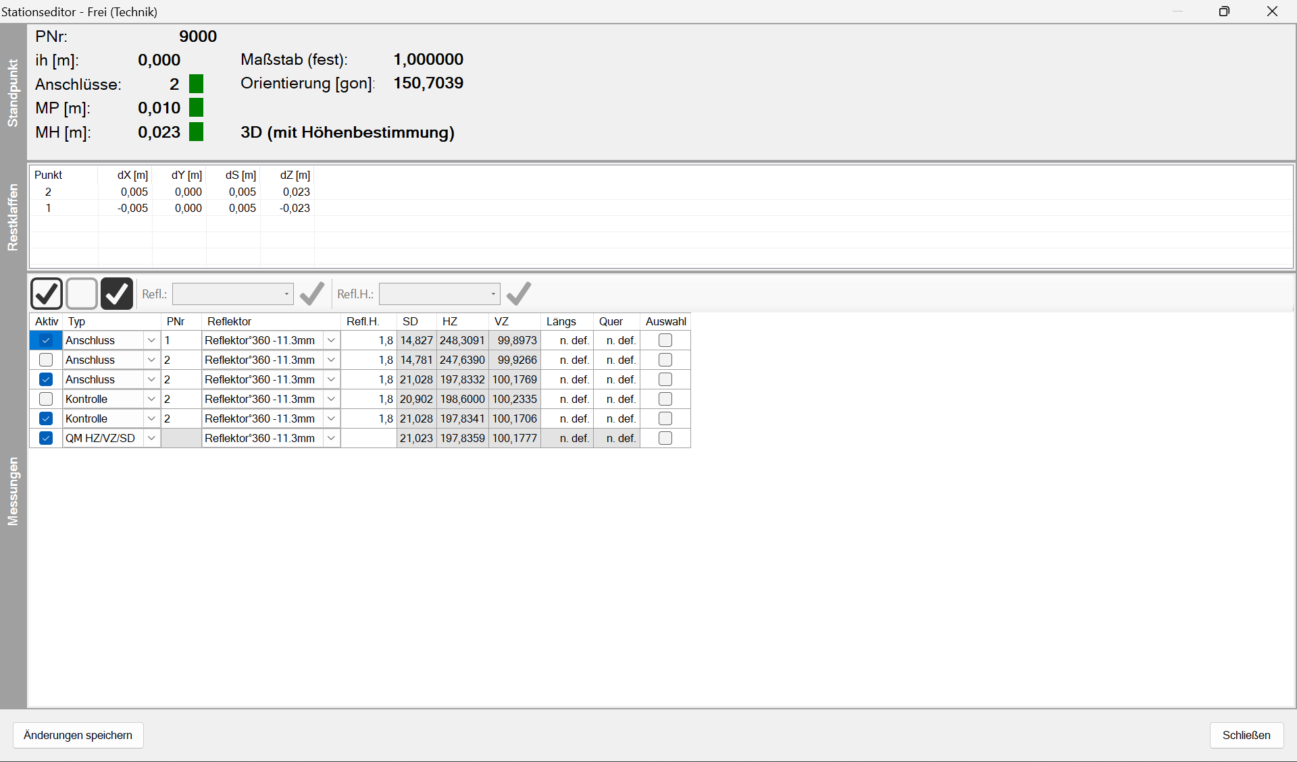Uncheck Aktiv for first Anschluss row
Screen dimensions: 1297x762
coord(46,340)
